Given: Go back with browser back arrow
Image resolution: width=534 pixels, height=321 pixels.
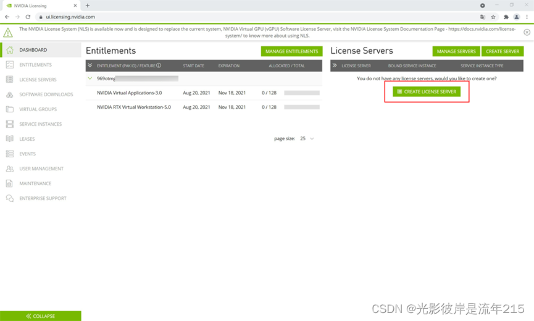Looking at the screenshot, I should click(x=7, y=17).
